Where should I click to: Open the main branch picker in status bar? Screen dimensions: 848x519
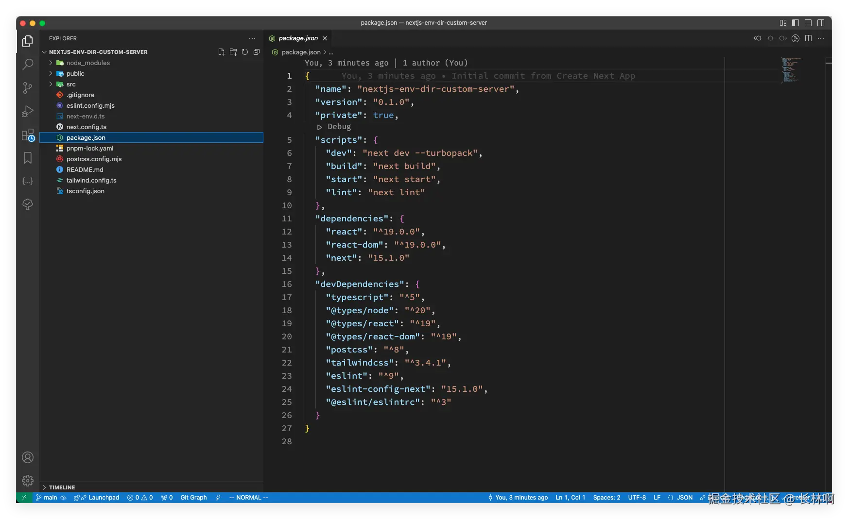pos(47,498)
